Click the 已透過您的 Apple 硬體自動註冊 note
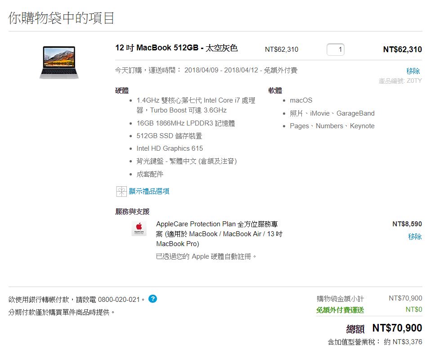 coord(206,256)
